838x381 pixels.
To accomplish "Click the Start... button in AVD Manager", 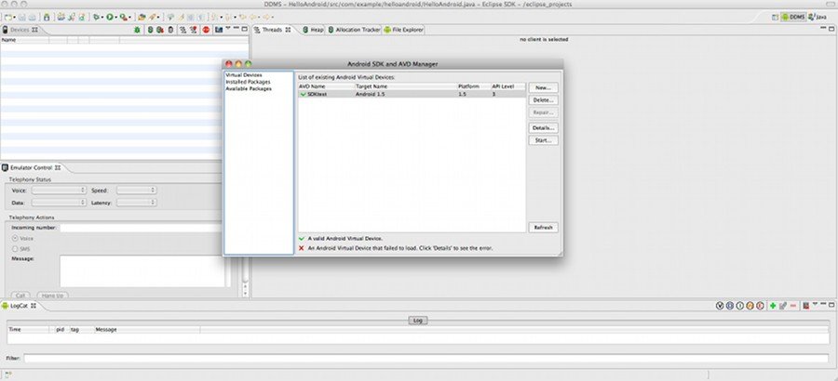I will pyautogui.click(x=544, y=140).
